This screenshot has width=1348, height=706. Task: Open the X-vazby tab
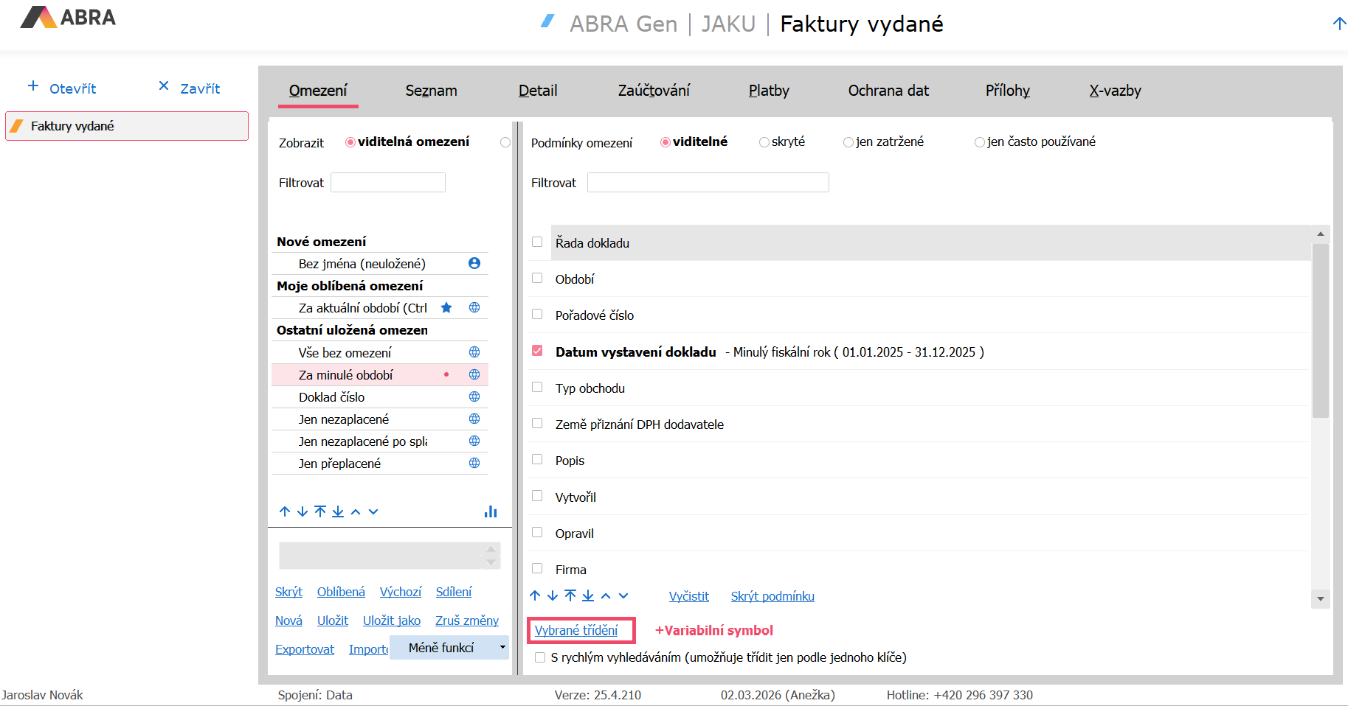(1116, 91)
